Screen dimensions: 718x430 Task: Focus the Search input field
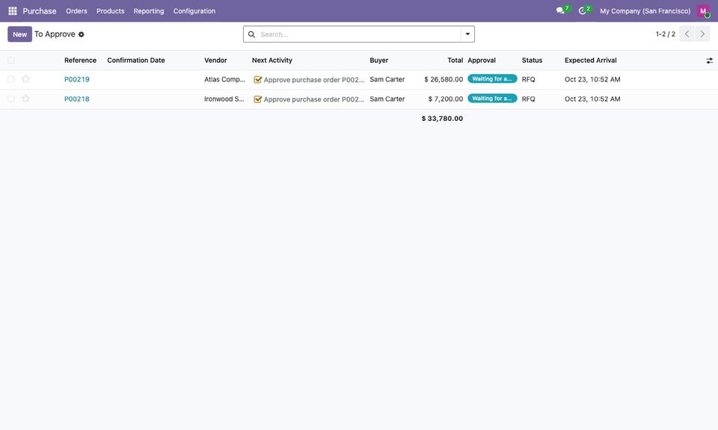[x=359, y=34]
